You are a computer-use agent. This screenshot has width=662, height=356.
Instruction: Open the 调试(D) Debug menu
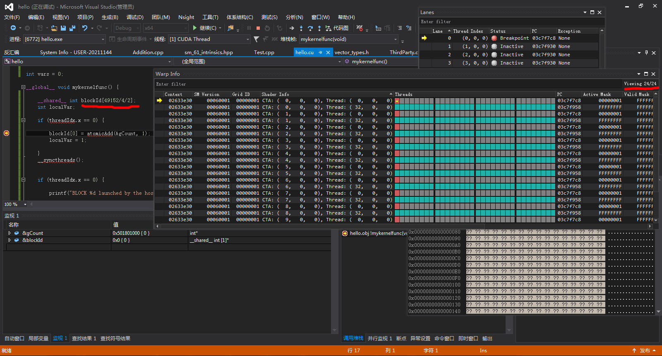tap(135, 17)
